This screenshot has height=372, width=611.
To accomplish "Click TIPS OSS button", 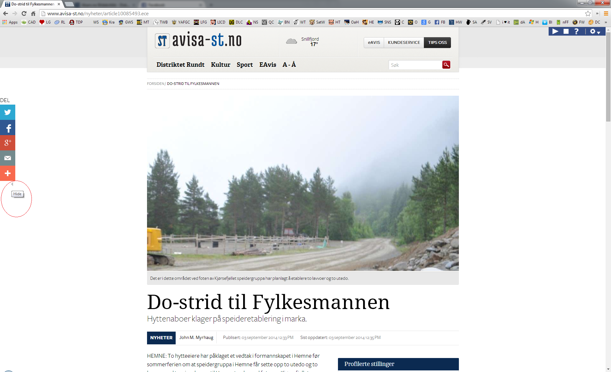I will 437,42.
